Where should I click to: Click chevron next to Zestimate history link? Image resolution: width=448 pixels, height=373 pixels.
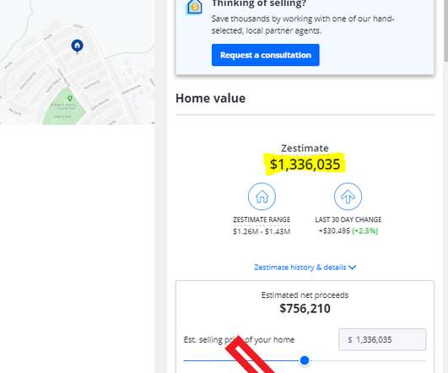pos(353,268)
